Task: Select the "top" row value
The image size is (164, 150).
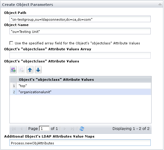Action: tap(84, 86)
